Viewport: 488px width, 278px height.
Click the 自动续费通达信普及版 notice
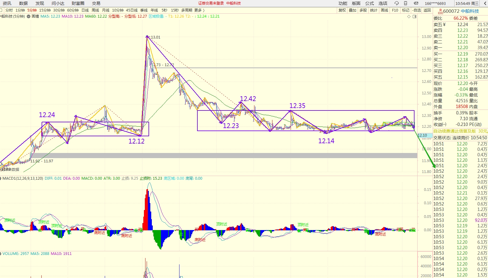pos(455,131)
